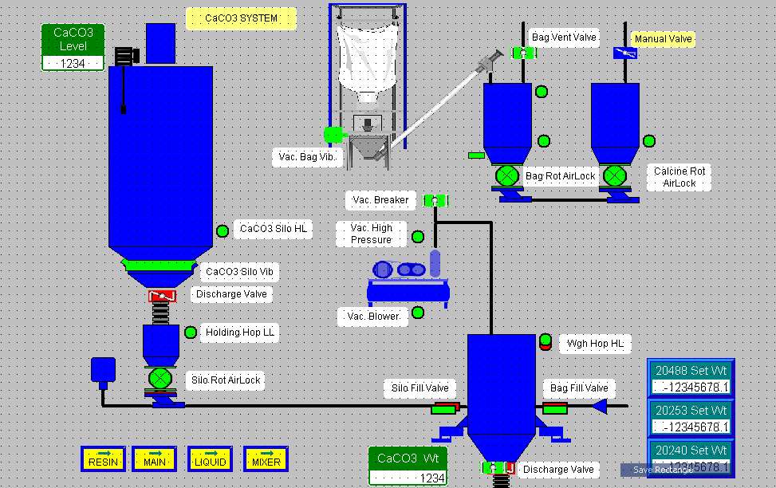Click the Vac. High Pressure indicator light
Viewport: 776px width, 488px height.
pyautogui.click(x=418, y=236)
